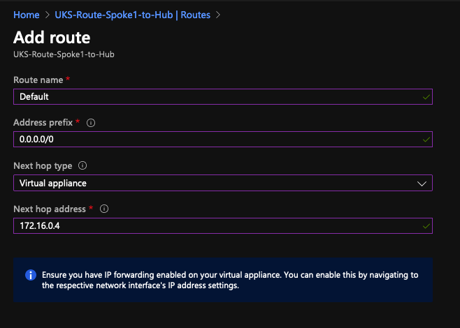Viewport: 460px width, 328px height.
Task: Click green checkmark in Route name field
Action: click(426, 97)
